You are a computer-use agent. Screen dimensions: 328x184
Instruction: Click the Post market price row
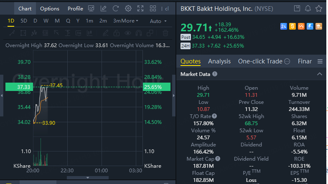click(x=212, y=37)
